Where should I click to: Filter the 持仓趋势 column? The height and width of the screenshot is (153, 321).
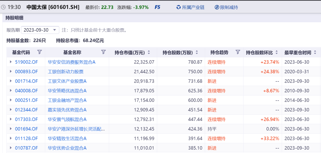click(238, 52)
